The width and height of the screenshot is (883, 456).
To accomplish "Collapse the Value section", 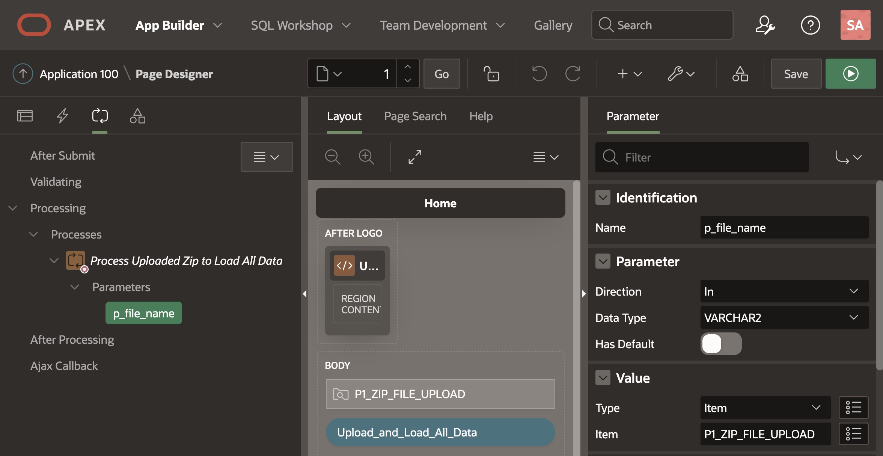I will pos(603,378).
